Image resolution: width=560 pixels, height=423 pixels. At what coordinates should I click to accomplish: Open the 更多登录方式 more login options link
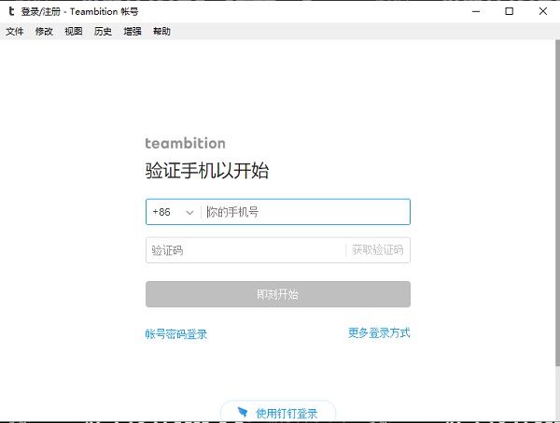click(x=379, y=333)
